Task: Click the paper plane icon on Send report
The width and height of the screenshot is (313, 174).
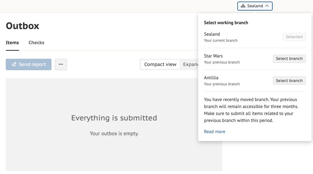Action: pyautogui.click(x=14, y=64)
